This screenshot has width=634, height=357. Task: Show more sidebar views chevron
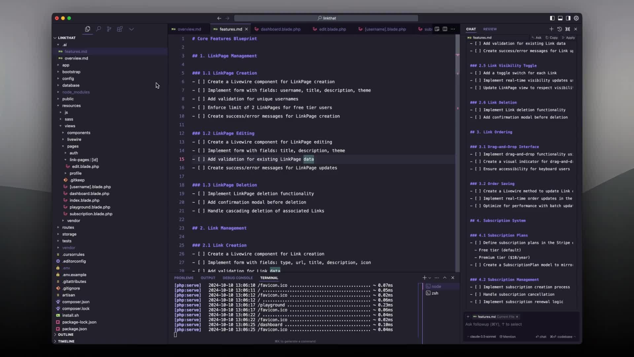click(131, 29)
